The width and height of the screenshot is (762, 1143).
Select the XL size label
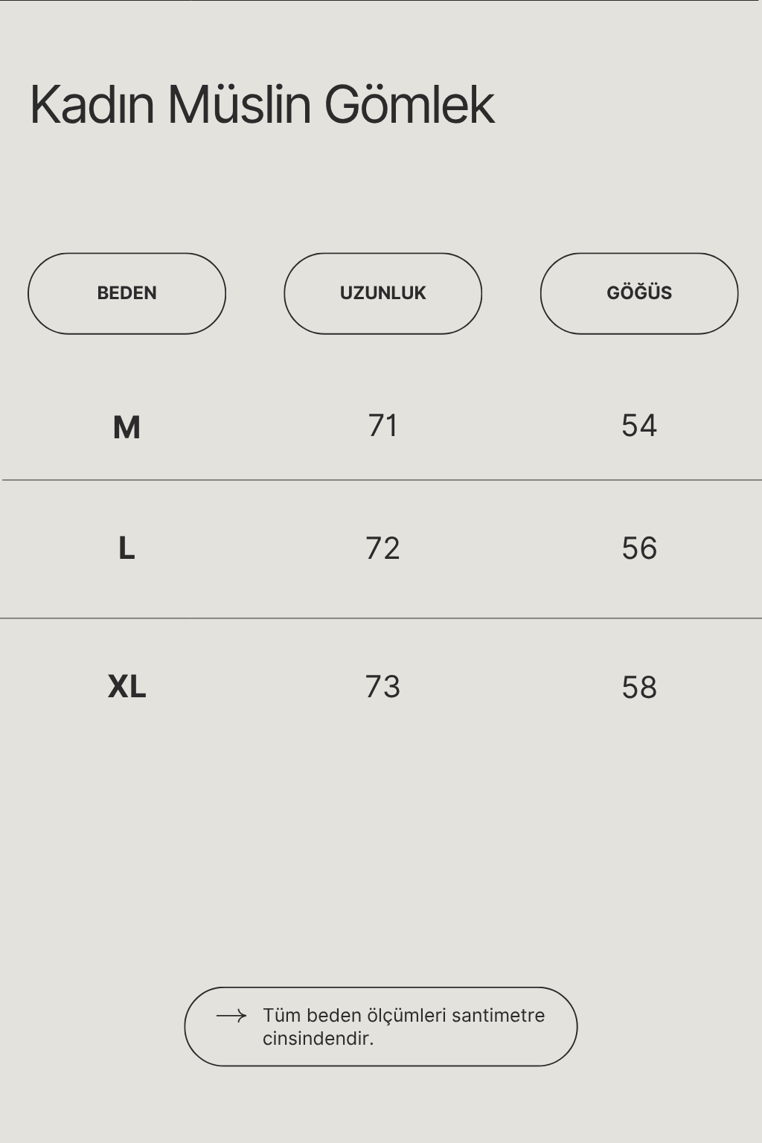(x=127, y=686)
